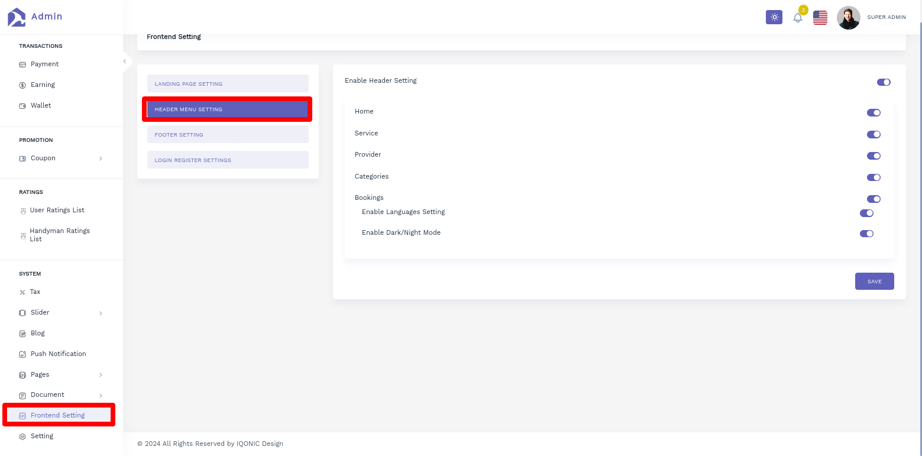922x456 pixels.
Task: Expand the Pages submenu
Action: point(101,375)
